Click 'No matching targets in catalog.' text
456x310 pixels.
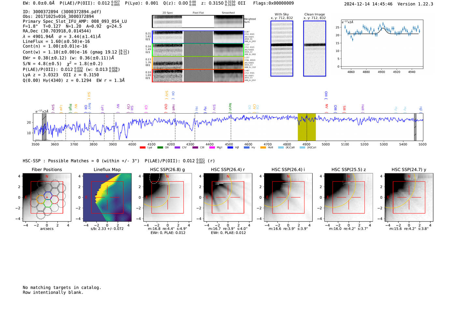[x=62, y=288]
